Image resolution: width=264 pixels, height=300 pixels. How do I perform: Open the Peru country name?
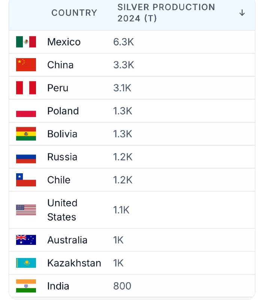[x=58, y=88]
